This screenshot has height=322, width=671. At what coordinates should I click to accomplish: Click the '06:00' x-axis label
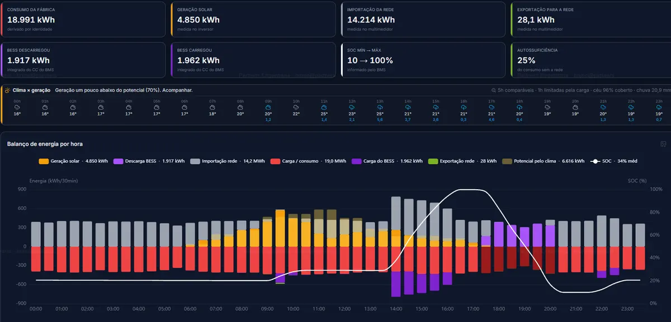(x=190, y=309)
